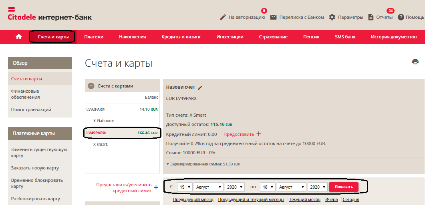This screenshot has height=205, width=425.
Task: Click available balance 115.16 EUR
Action: (221, 125)
